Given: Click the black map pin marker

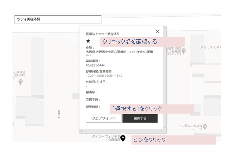Looking at the screenshot, I should [123, 138].
